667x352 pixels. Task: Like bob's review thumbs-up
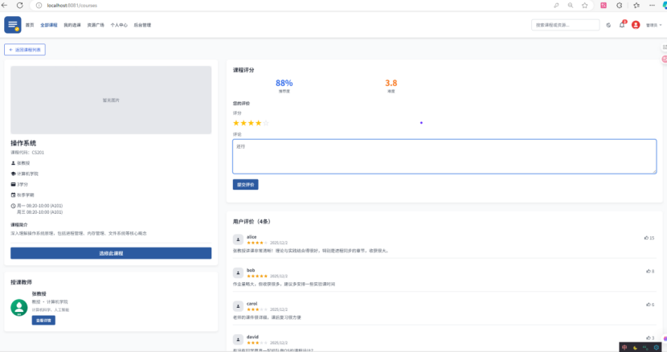point(650,271)
